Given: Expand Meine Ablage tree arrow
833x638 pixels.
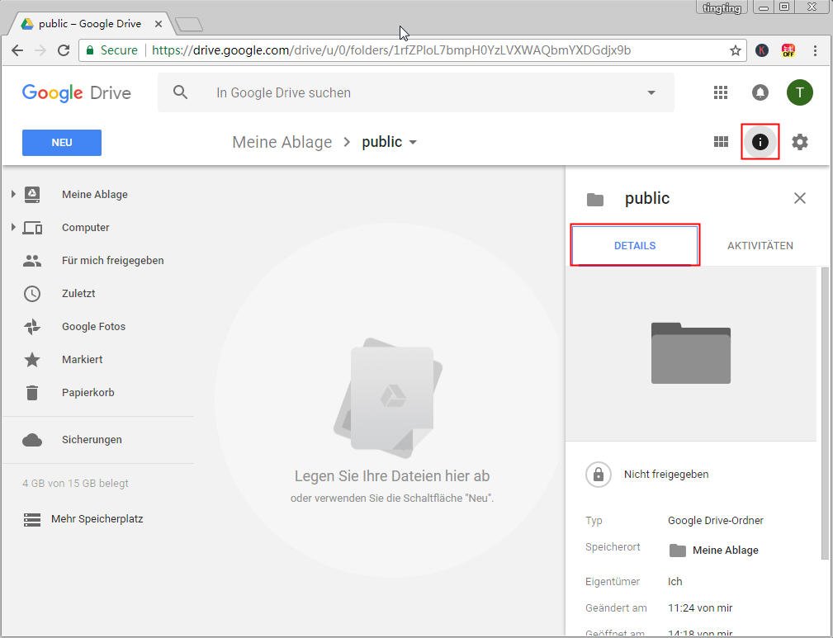Looking at the screenshot, I should [13, 194].
